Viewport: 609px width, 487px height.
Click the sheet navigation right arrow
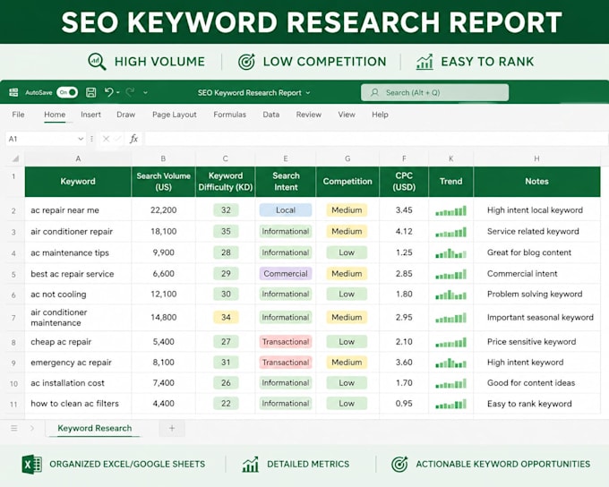[32, 428]
